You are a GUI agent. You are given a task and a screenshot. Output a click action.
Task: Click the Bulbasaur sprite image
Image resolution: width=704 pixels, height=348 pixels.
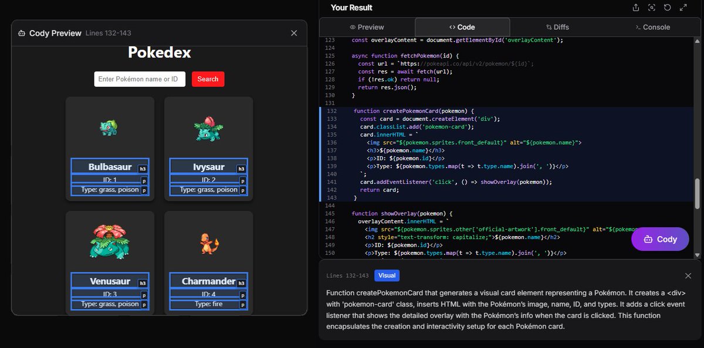click(109, 128)
